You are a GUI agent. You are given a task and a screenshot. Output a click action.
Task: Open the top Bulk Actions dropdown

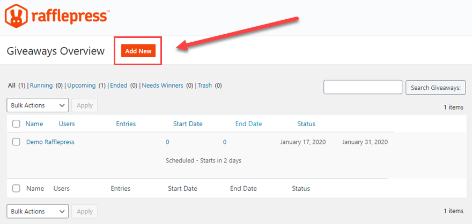[38, 105]
